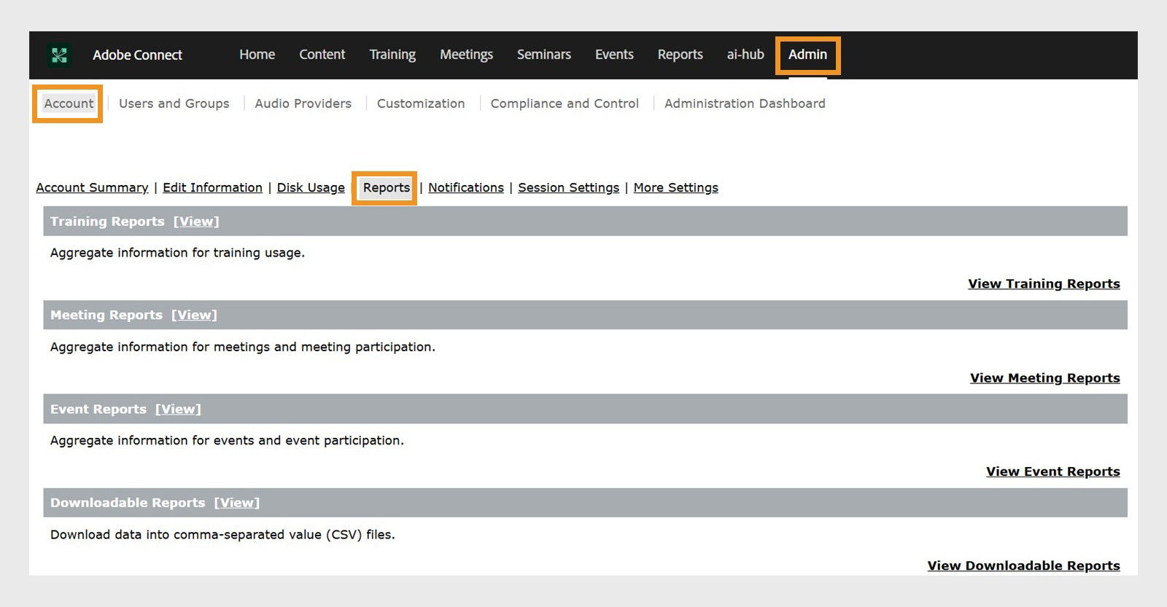The image size is (1167, 607).
Task: Open the Seminars section
Action: (x=544, y=55)
